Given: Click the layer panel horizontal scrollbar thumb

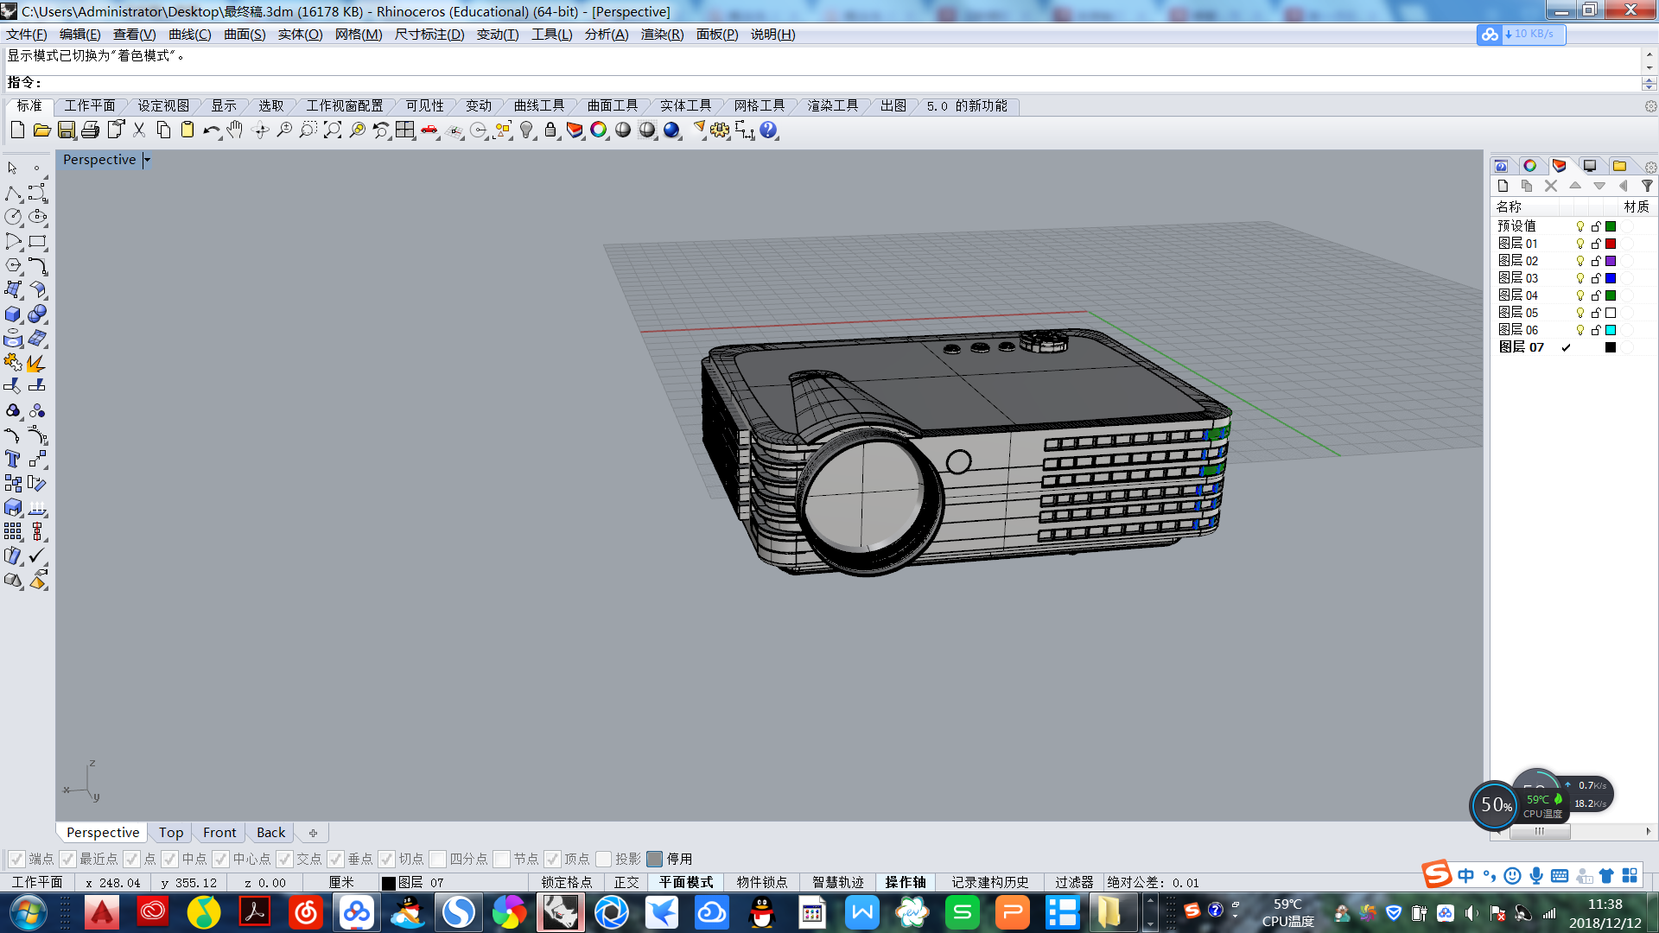Looking at the screenshot, I should point(1540,831).
